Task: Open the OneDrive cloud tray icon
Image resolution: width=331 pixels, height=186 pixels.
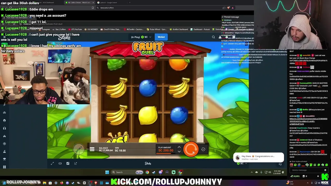Action: (x=257, y=172)
